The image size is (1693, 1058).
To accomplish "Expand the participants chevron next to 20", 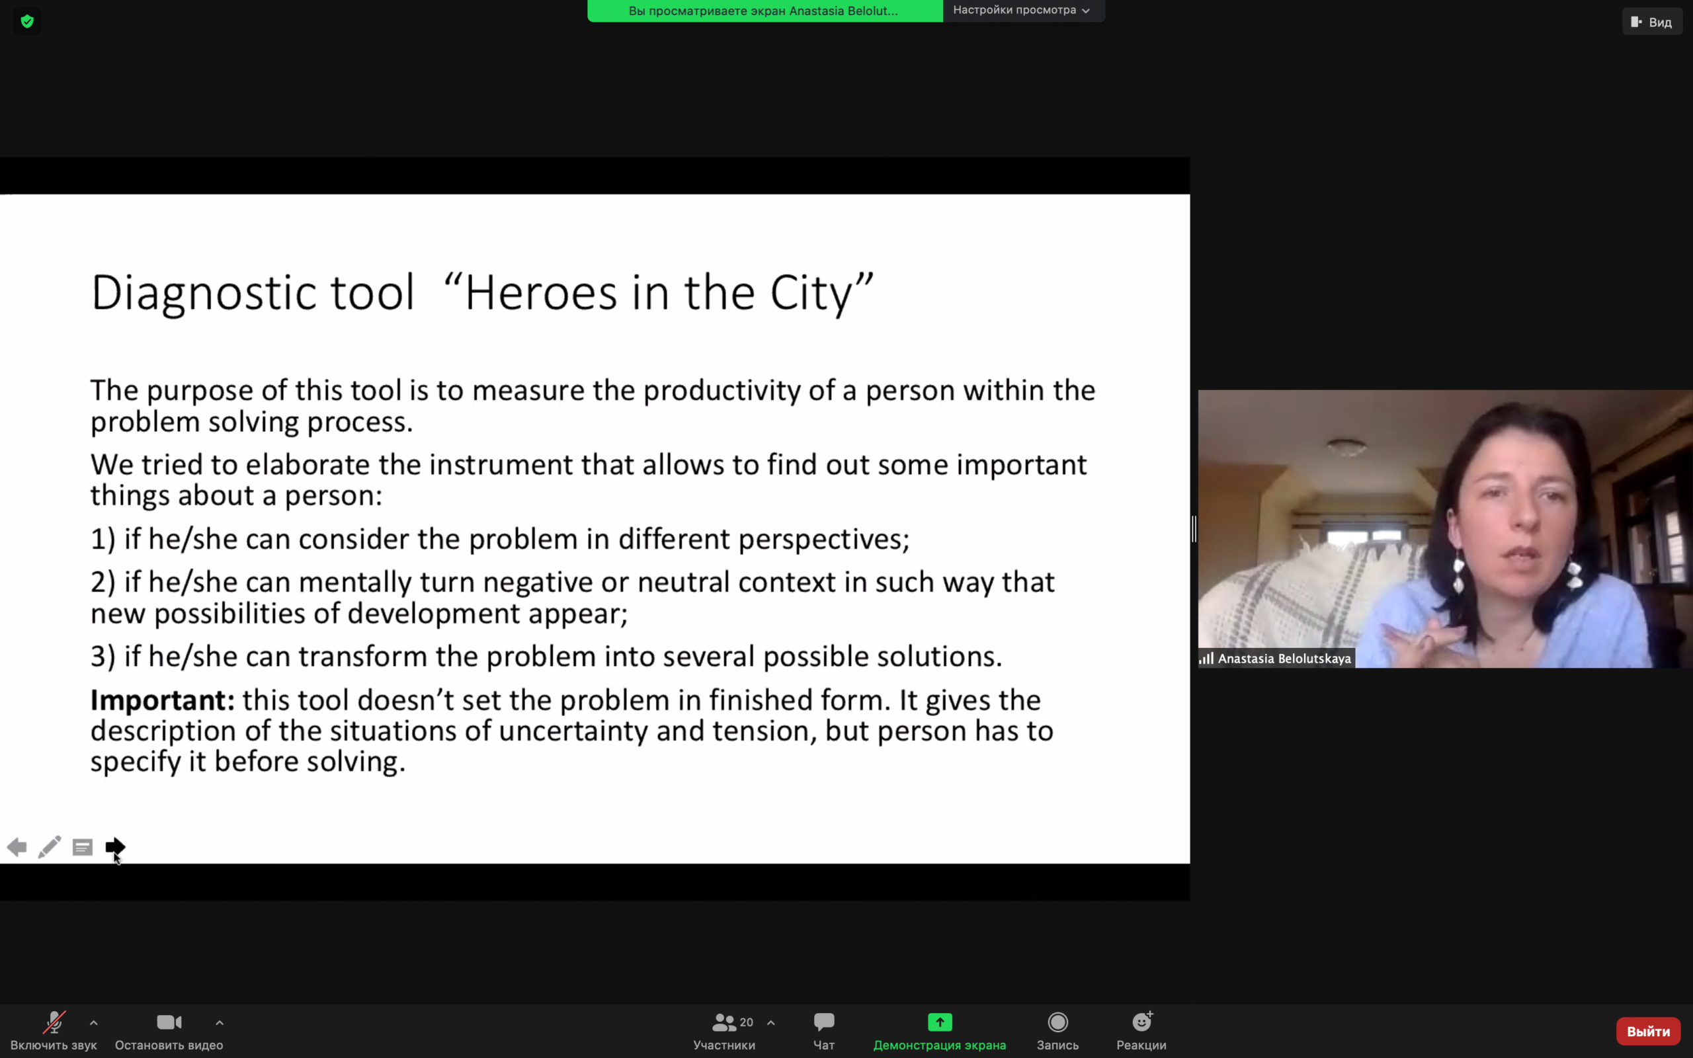I will click(771, 1023).
